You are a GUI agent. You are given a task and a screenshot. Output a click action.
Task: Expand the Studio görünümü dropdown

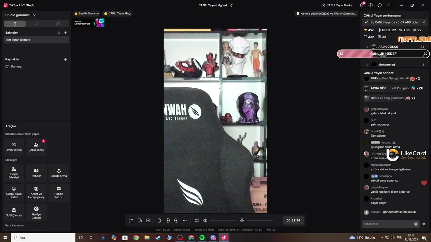click(21, 15)
